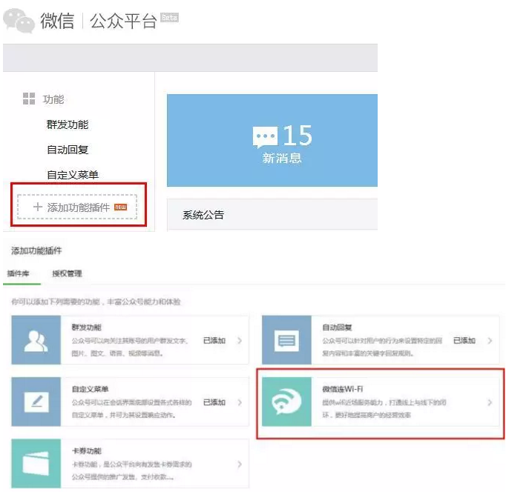Open the 自定义菜单 plugin title
This screenshot has height=492, width=509.
(x=90, y=389)
